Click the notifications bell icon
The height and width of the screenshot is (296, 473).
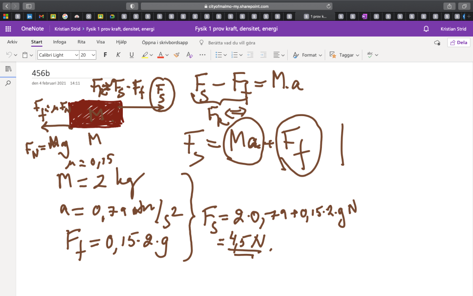coord(426,29)
